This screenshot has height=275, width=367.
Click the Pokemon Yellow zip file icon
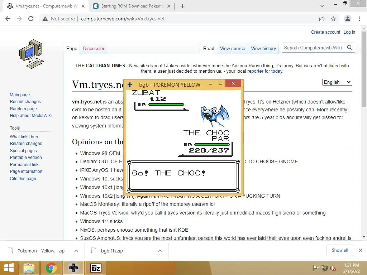(10, 250)
